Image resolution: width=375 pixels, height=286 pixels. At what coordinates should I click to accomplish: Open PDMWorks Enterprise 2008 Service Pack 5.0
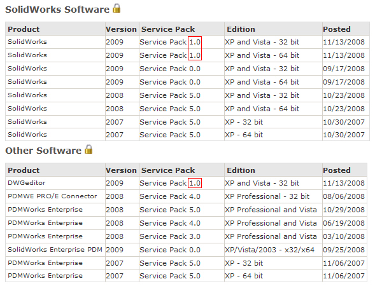pyautogui.click(x=170, y=210)
